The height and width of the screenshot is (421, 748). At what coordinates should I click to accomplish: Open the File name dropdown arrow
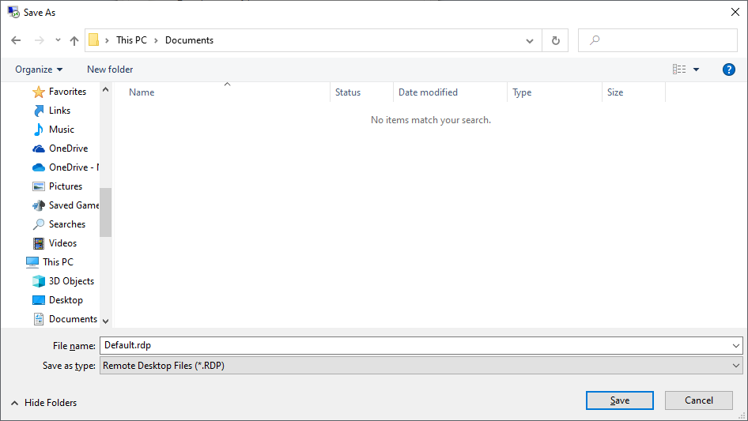point(736,346)
